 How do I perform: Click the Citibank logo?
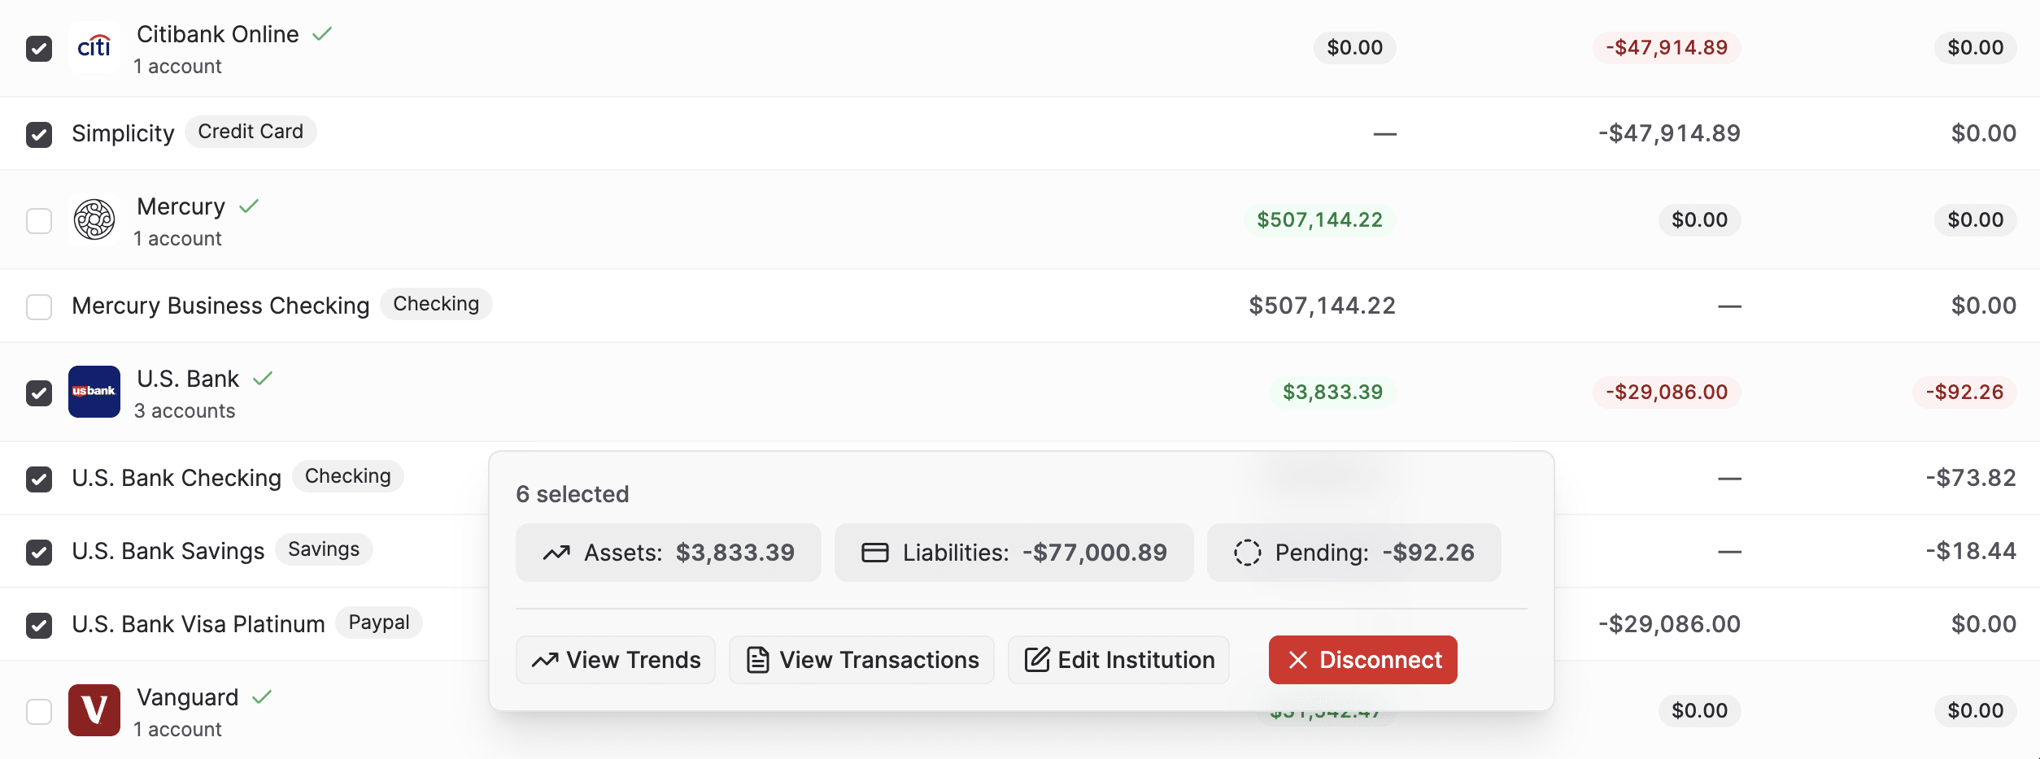tap(94, 47)
